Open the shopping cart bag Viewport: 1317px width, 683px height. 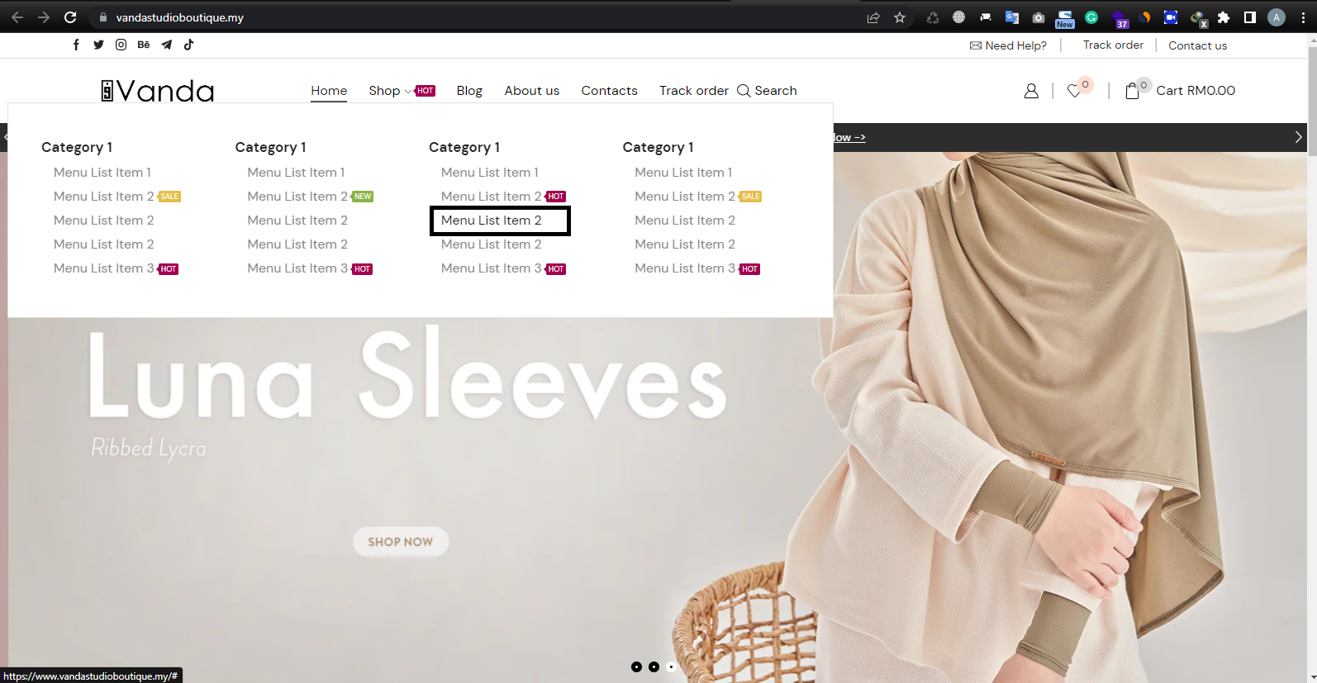point(1132,91)
